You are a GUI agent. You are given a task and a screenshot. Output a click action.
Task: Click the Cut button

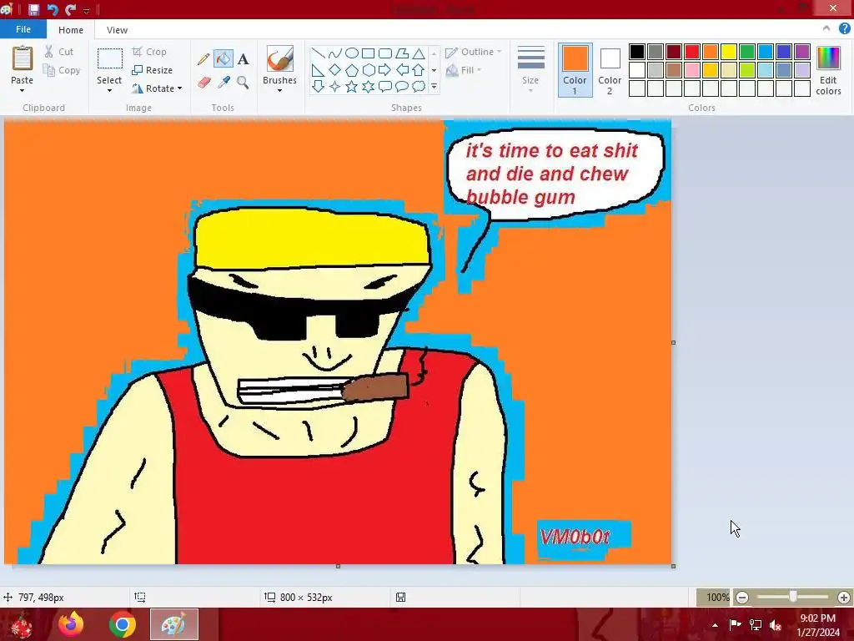pyautogui.click(x=59, y=52)
